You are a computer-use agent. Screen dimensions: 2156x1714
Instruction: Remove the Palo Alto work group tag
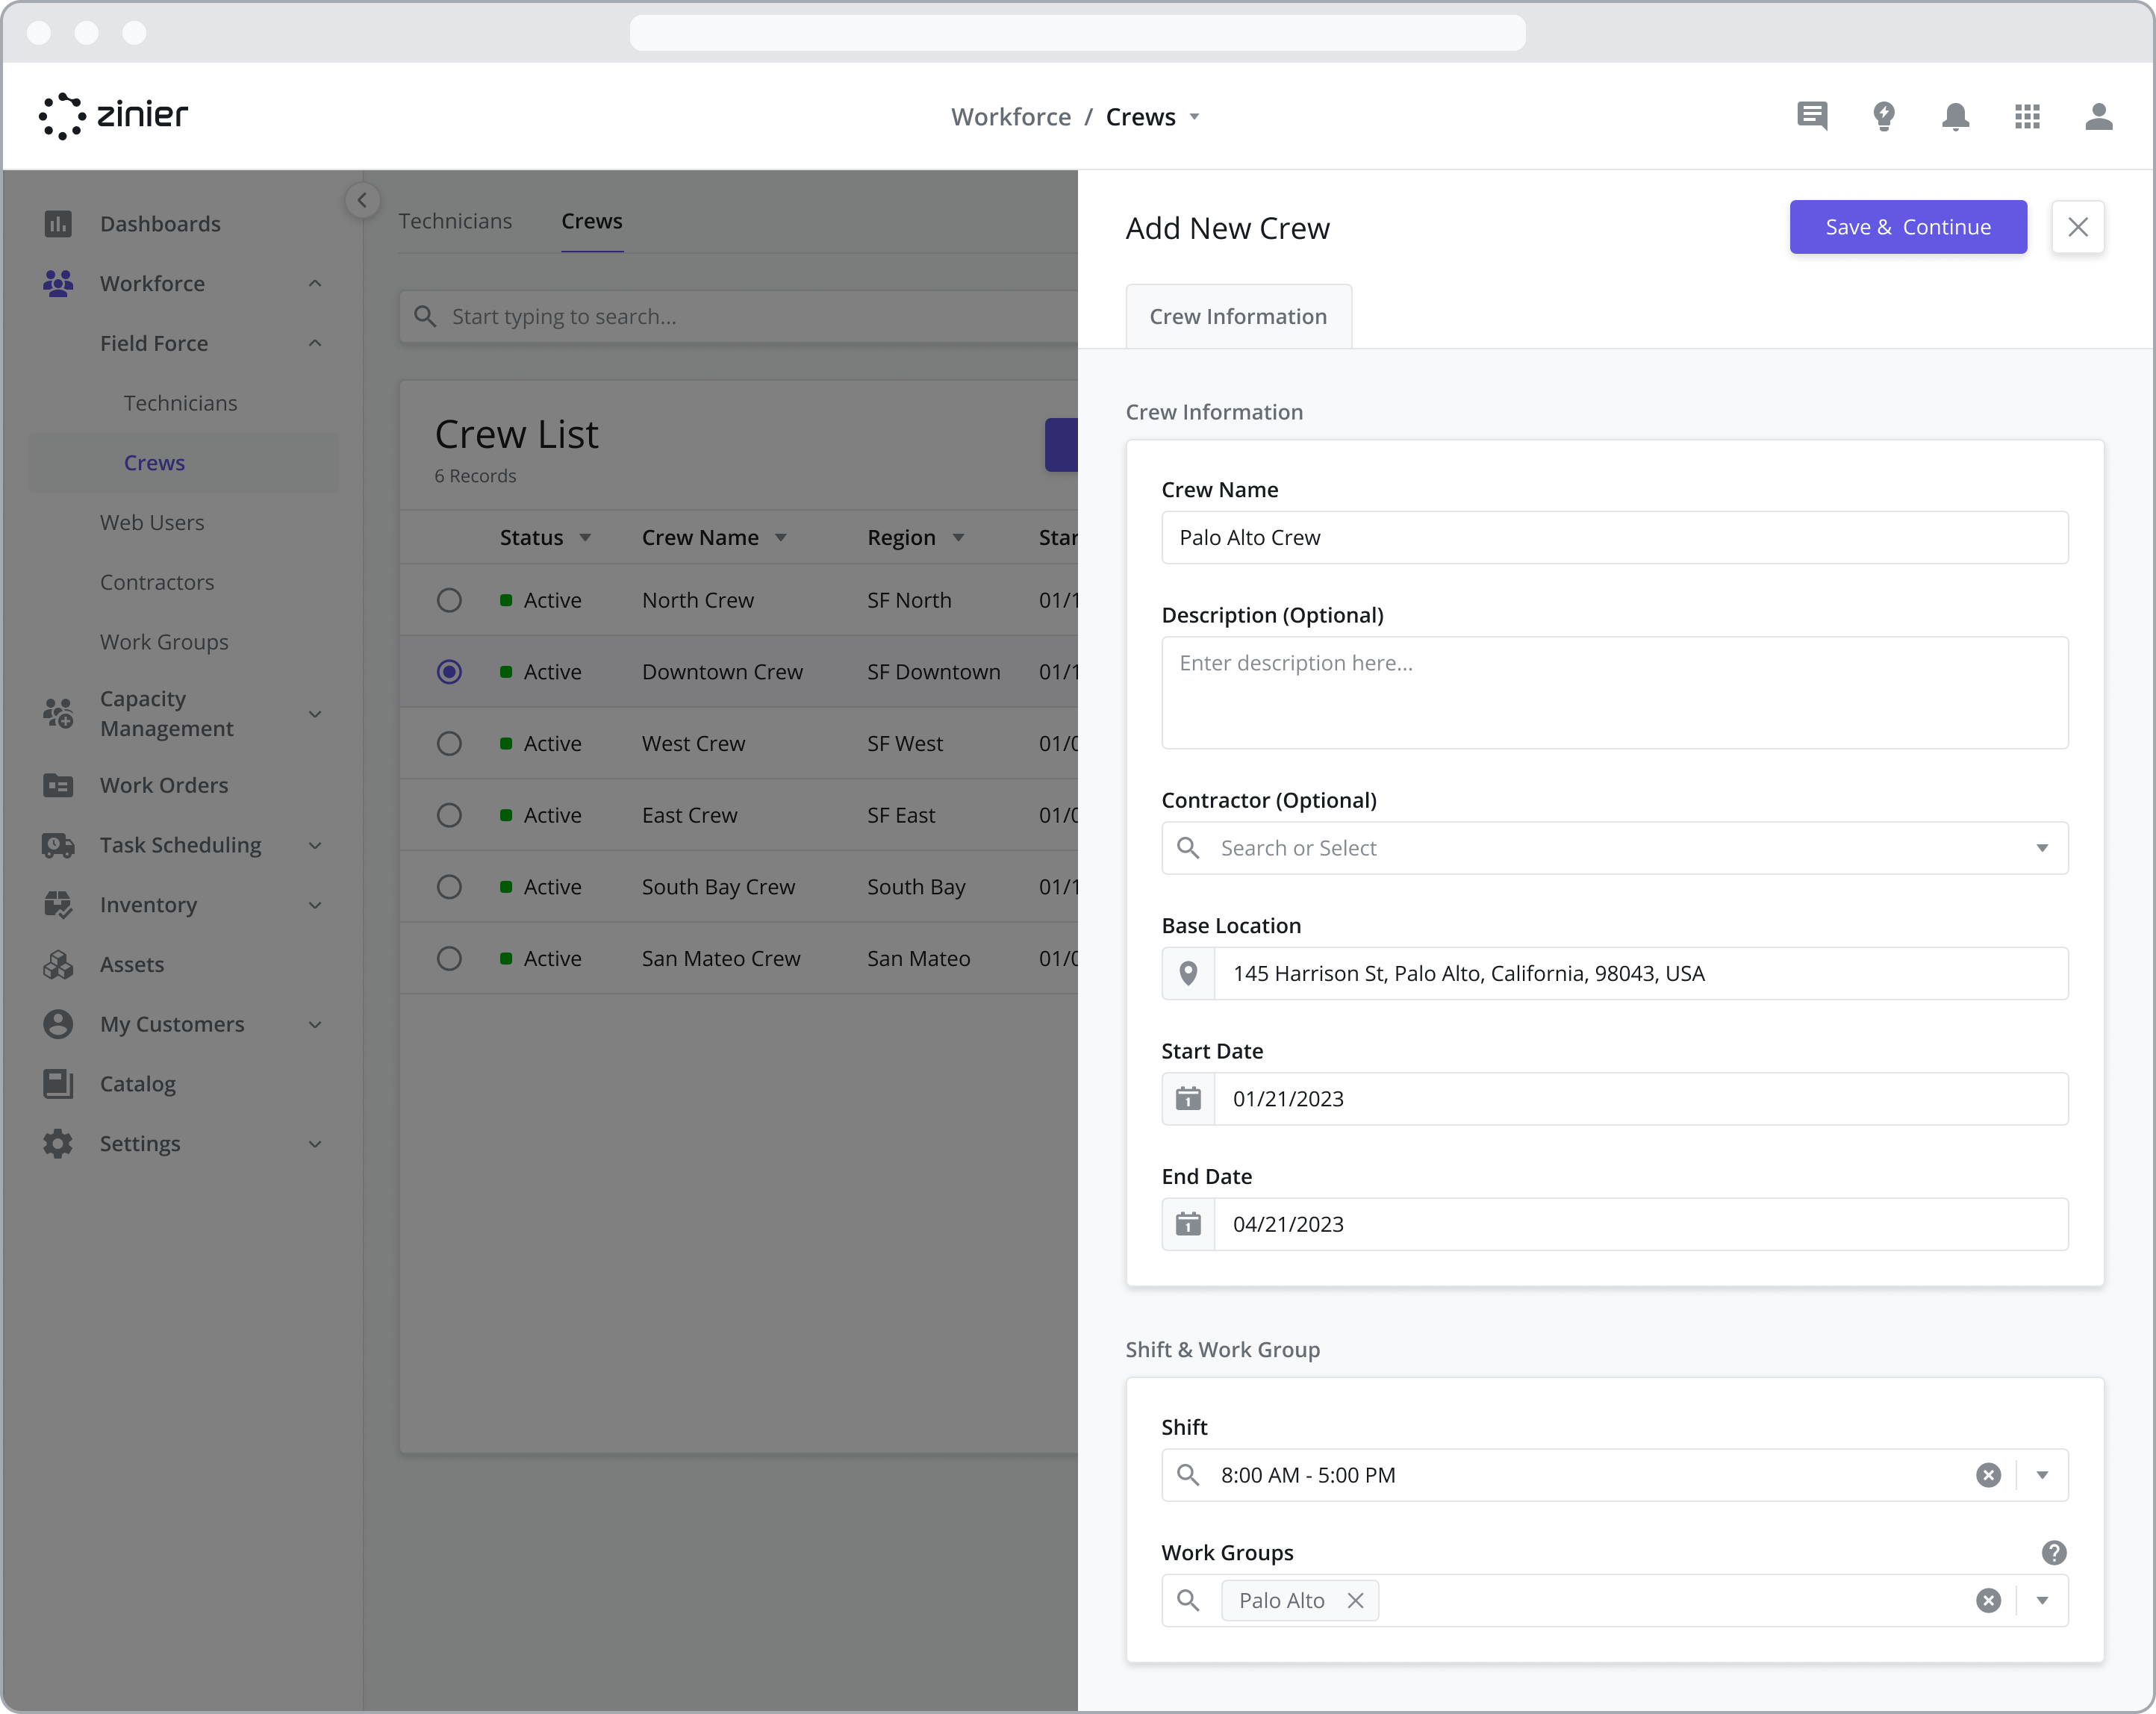point(1355,1600)
